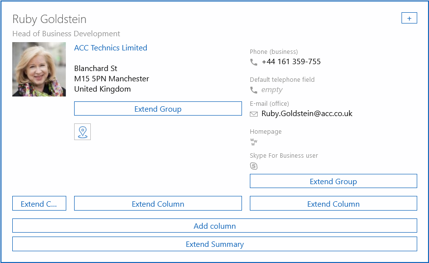Click the Homepage www icon
429x263 pixels.
click(254, 142)
